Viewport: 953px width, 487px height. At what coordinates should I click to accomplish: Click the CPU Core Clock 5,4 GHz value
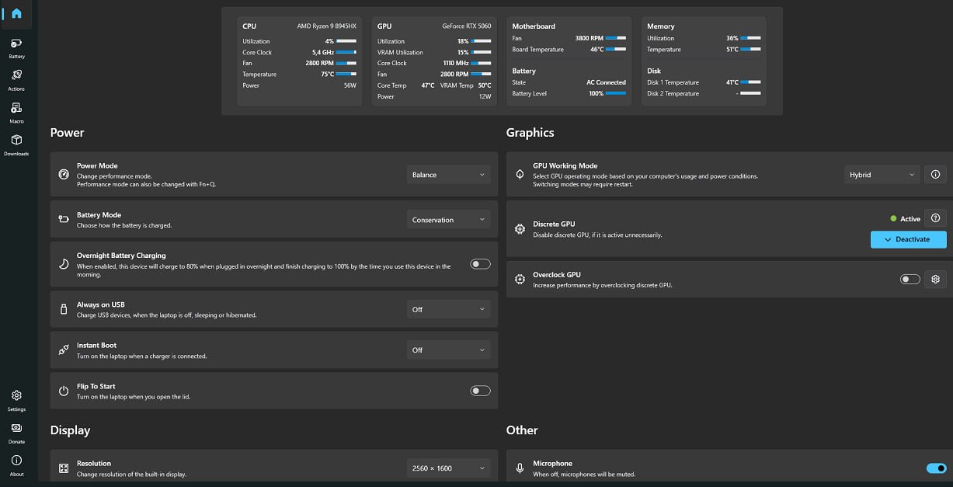[x=323, y=53]
